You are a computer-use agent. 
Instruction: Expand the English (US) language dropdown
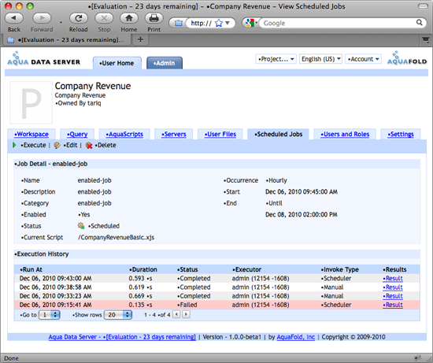[320, 59]
